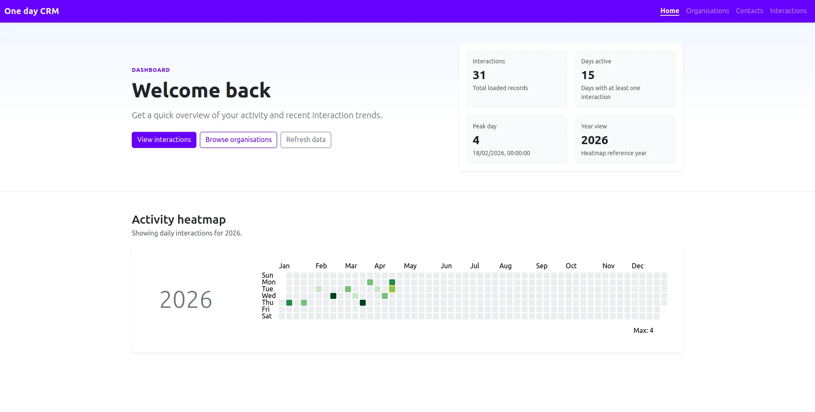Click the Activity heatmap heading
Screen dimensions: 815x412
(x=179, y=219)
